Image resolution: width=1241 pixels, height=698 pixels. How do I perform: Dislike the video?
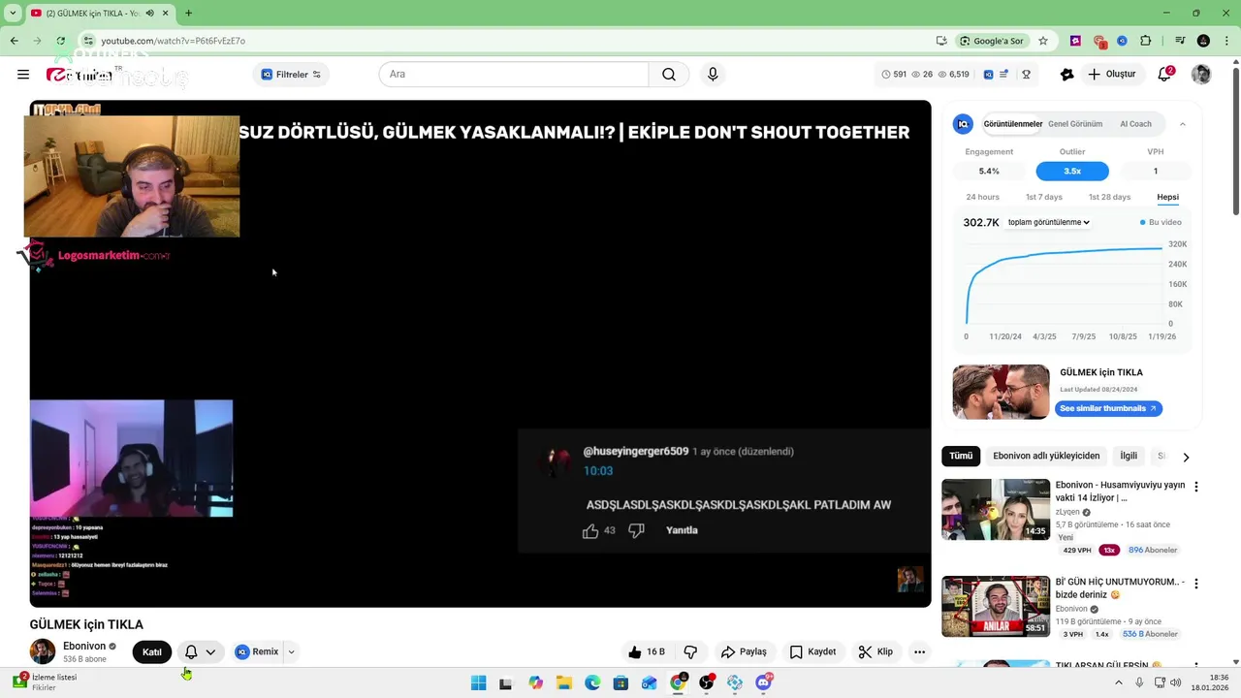pos(690,652)
